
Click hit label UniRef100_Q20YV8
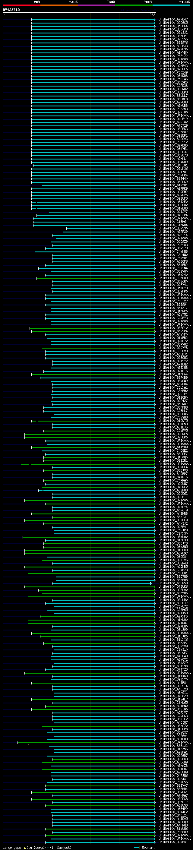pos(173,348)
